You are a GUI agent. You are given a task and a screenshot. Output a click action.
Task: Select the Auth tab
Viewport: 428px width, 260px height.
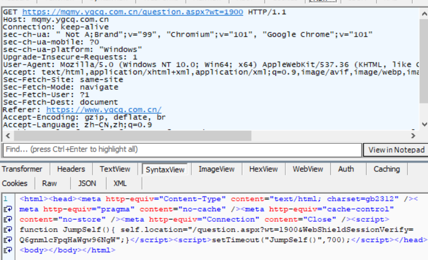(x=346, y=169)
